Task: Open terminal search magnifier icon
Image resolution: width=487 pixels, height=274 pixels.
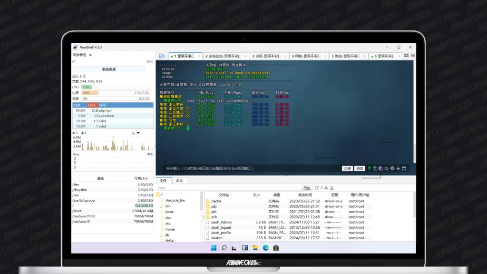Action: click(386, 168)
